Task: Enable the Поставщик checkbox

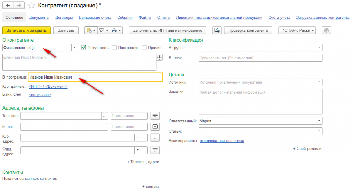Action: (x=114, y=48)
